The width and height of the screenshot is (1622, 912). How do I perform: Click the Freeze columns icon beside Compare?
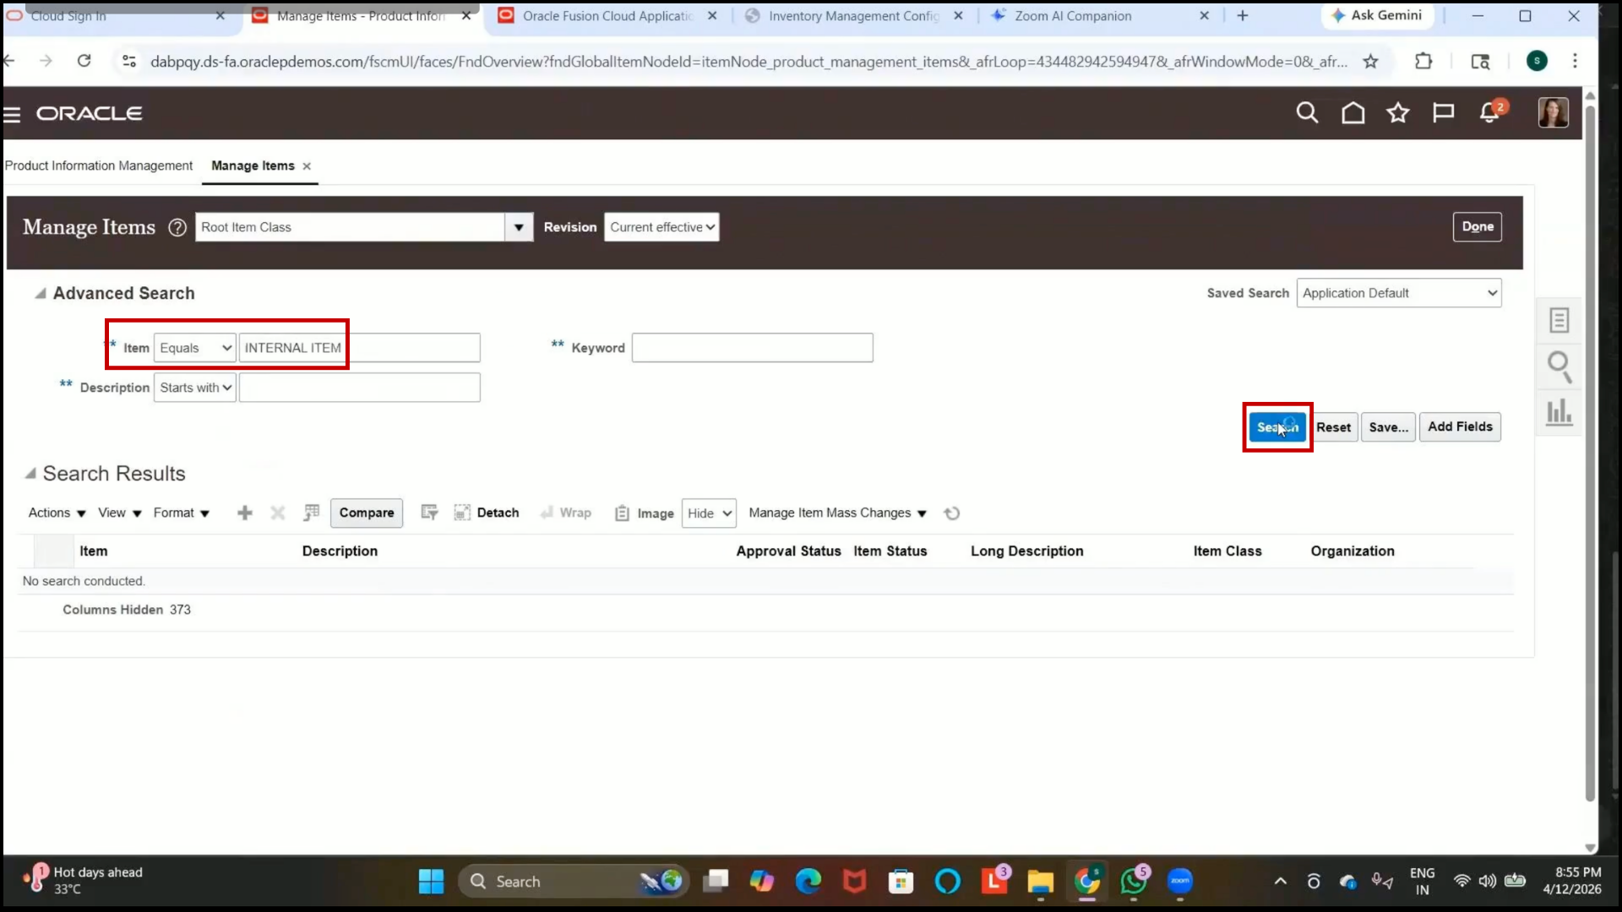tap(312, 513)
